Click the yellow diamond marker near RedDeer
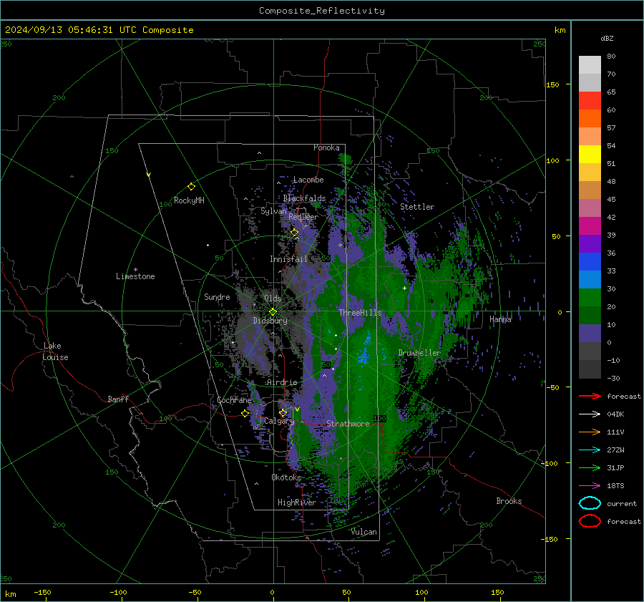The image size is (644, 602). tap(295, 233)
